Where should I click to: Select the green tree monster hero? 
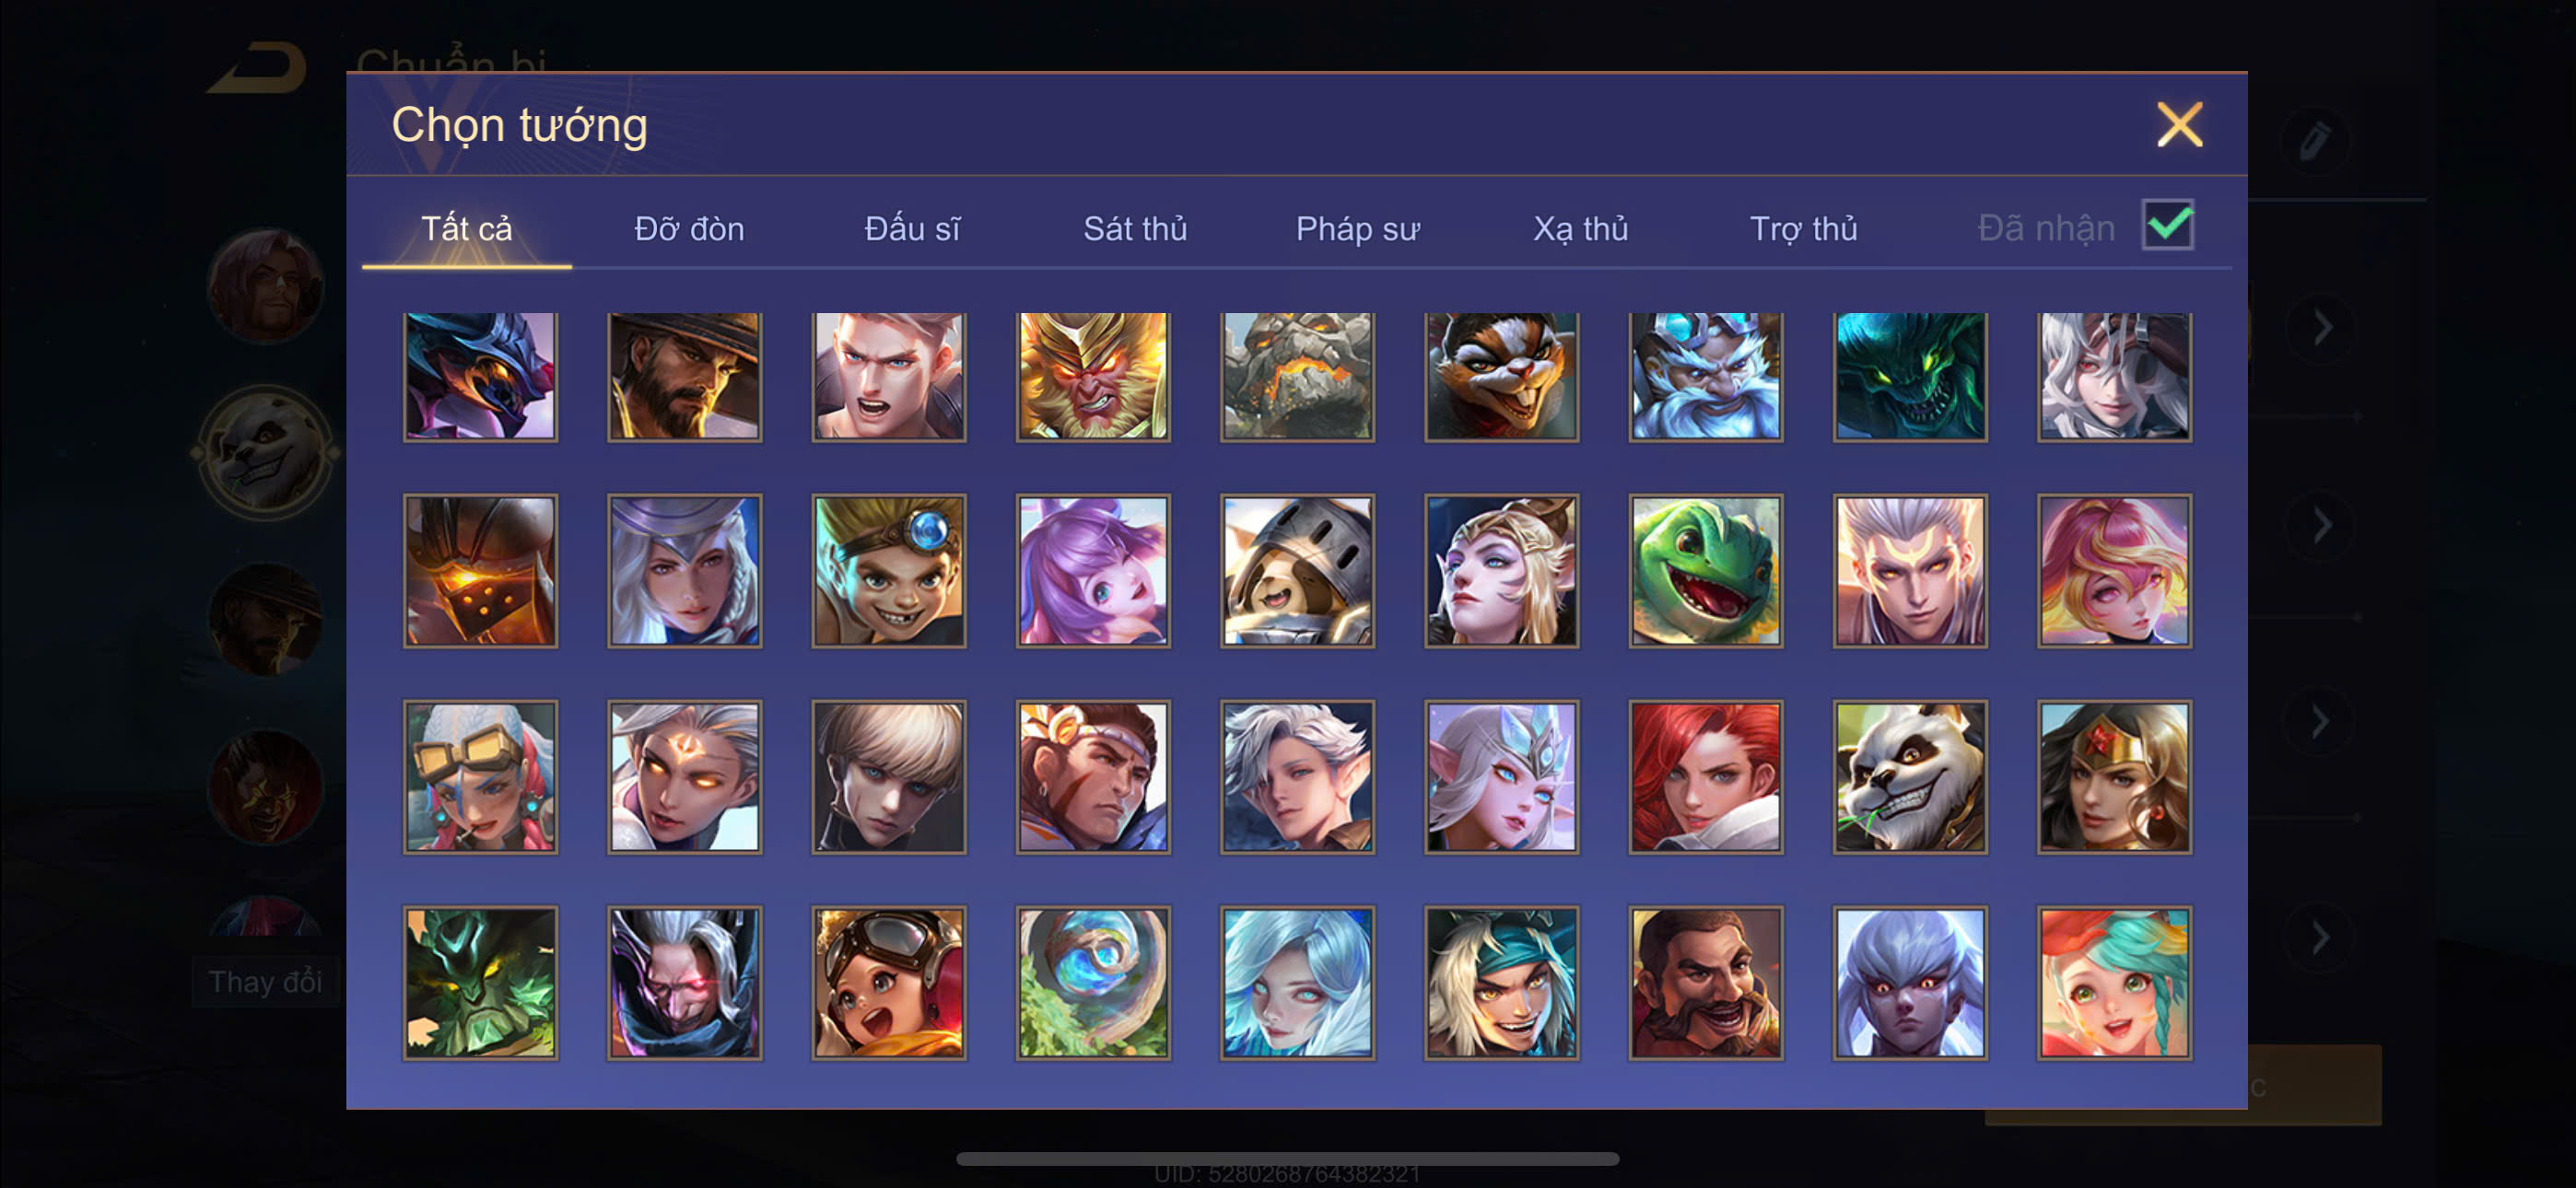point(480,982)
